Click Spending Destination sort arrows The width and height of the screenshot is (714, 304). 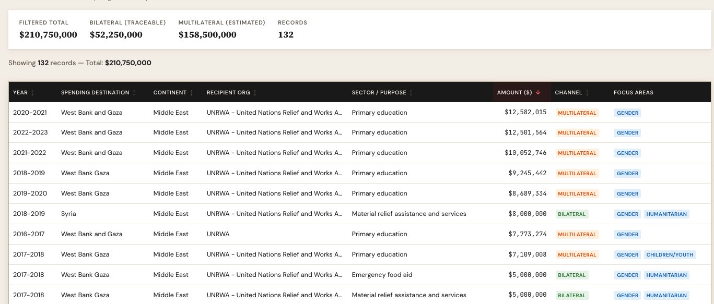[134, 93]
